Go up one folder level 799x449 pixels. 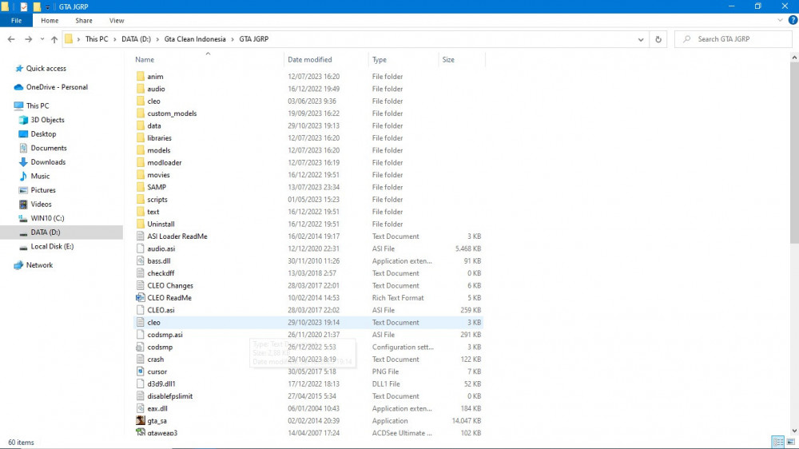[x=54, y=39]
